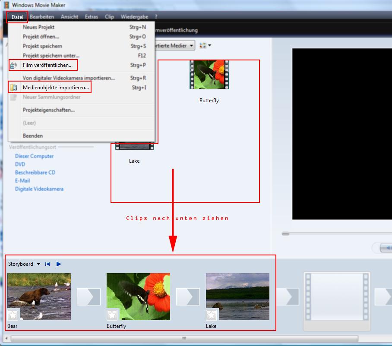Screen dimensions: 392x346
Task: Click Film veröffentlichen... menu entry
Action: click(82, 65)
